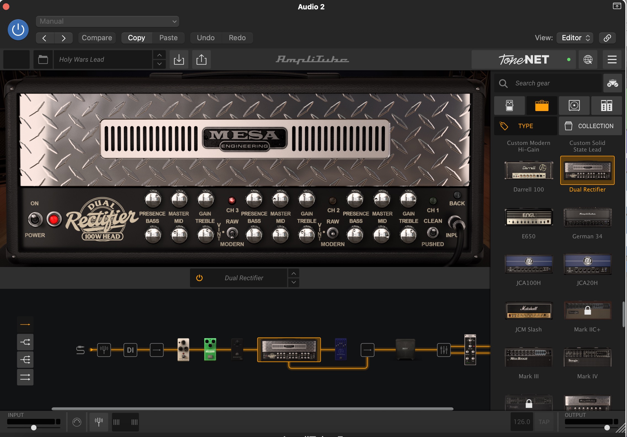Screen dimensions: 627x437
Task: Select the JCM Slash amp
Action: pos(529,311)
